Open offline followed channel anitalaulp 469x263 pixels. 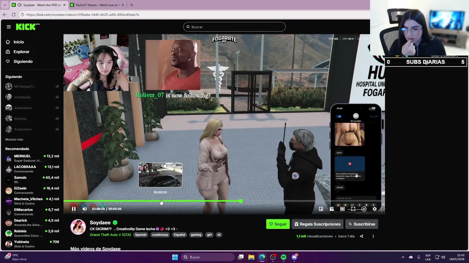pyautogui.click(x=32, y=97)
